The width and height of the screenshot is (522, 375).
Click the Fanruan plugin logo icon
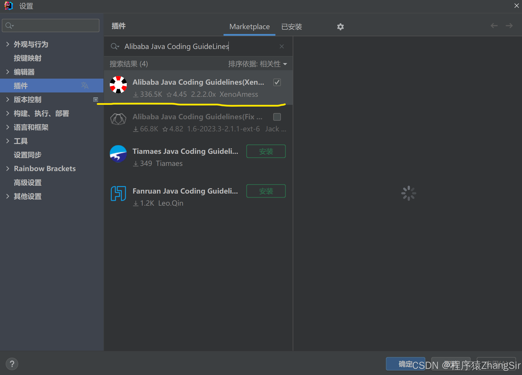tap(118, 193)
